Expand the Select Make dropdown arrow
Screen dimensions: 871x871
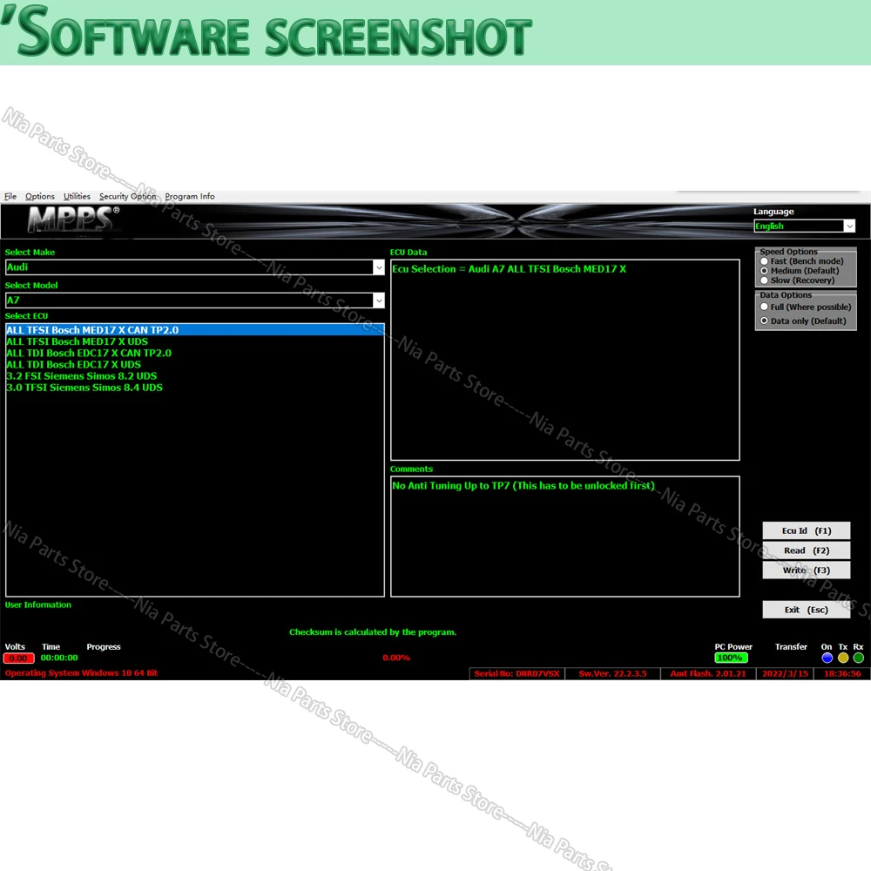tap(379, 267)
